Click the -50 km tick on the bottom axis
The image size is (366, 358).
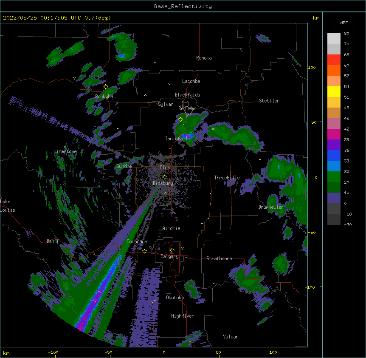(x=108, y=352)
